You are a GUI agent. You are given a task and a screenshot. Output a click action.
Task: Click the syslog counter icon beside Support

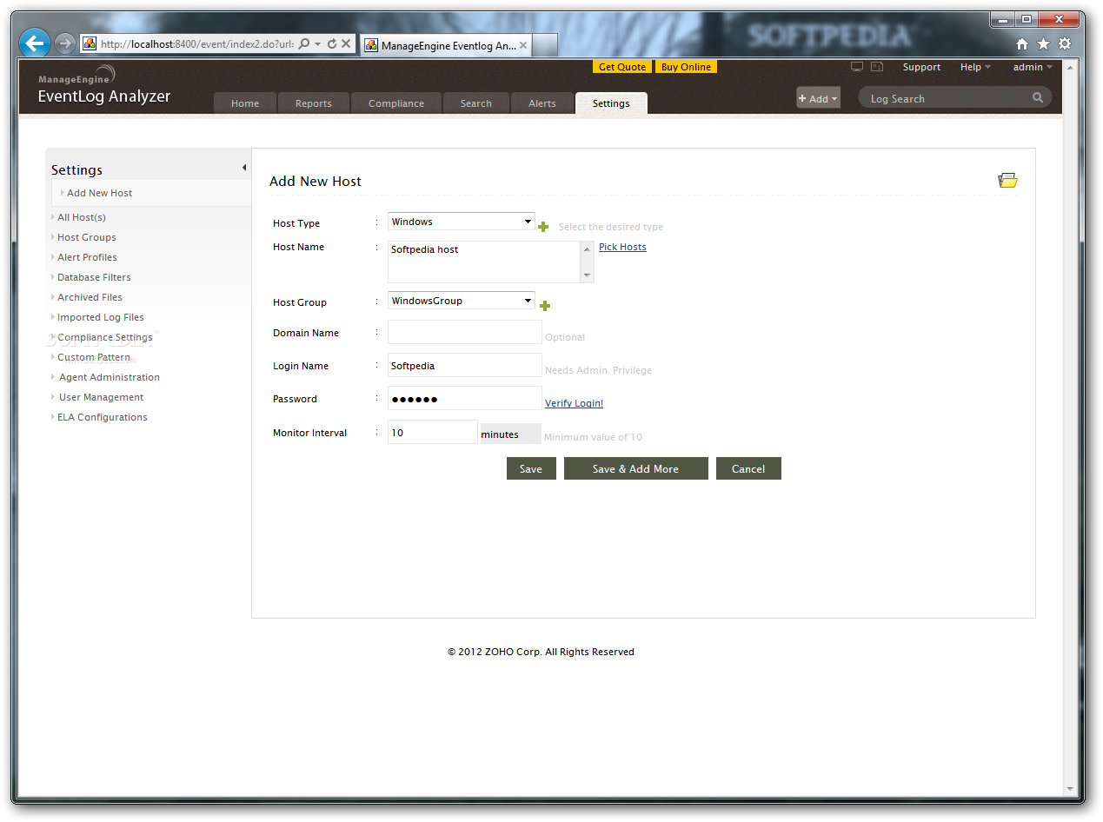tap(877, 67)
